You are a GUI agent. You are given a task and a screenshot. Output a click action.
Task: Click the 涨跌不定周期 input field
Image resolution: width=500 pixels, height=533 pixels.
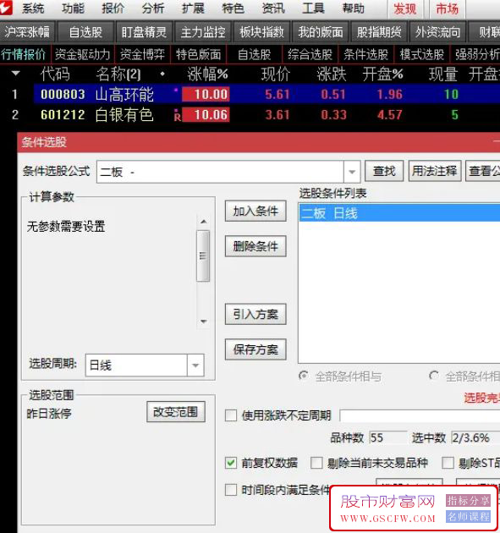(420, 415)
